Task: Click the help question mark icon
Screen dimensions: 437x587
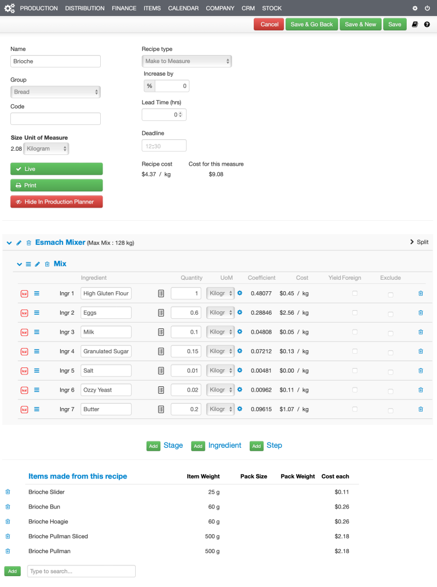Action: [x=427, y=24]
